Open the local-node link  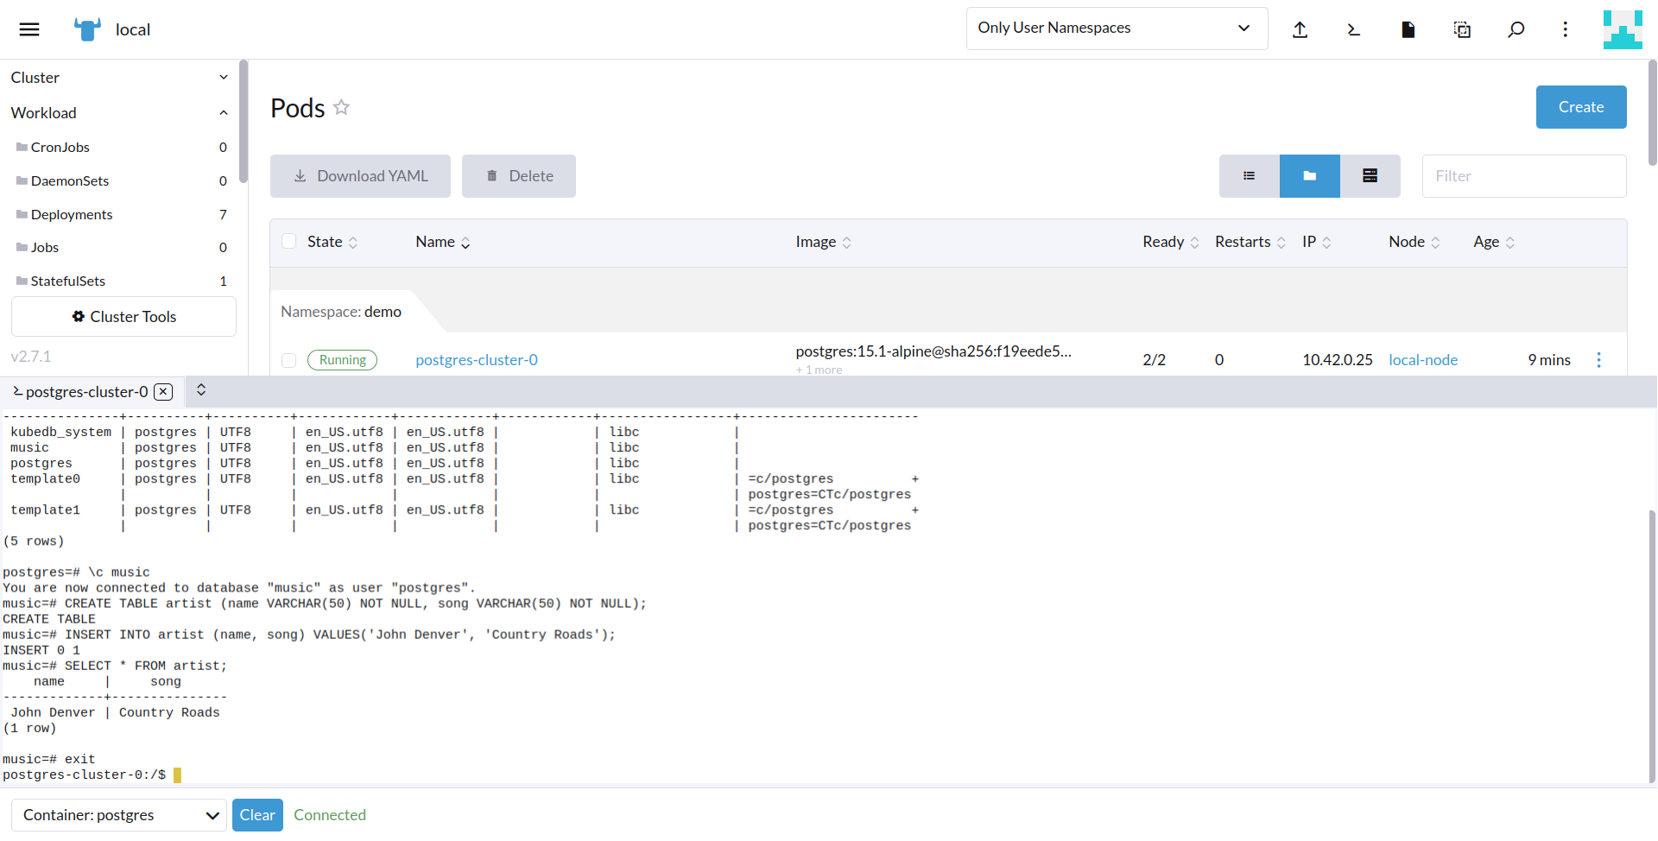(1422, 360)
